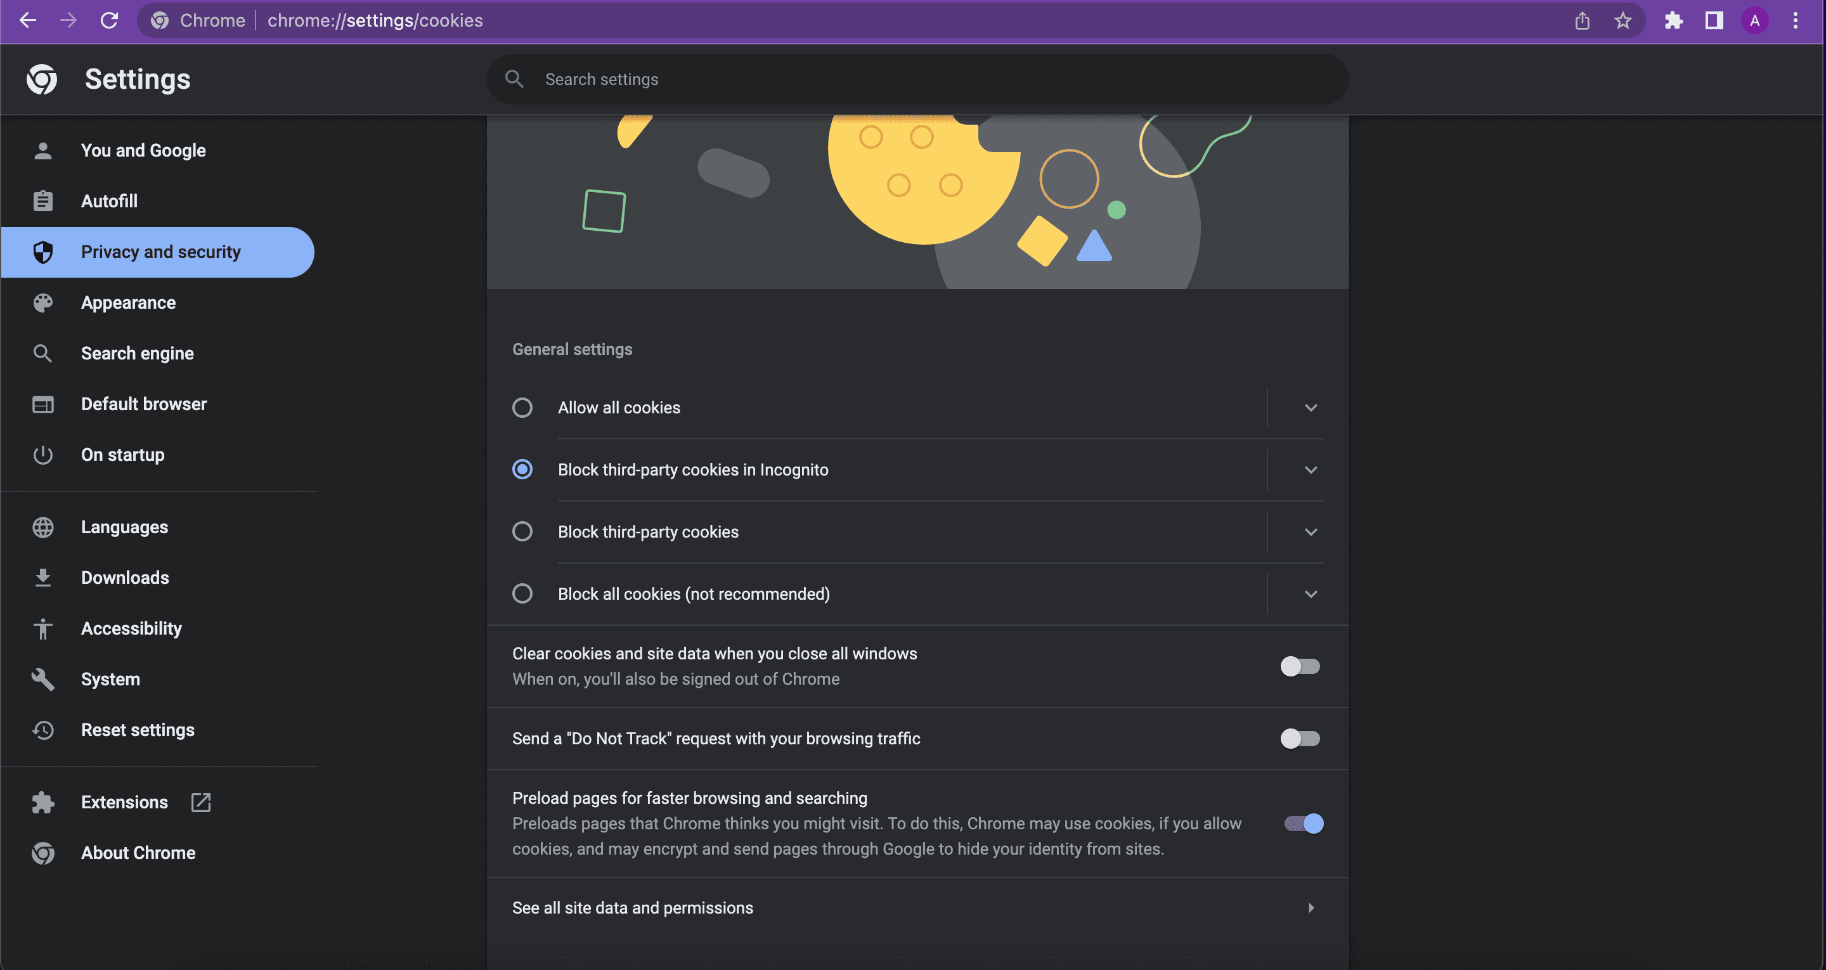Click the You and Google person icon
This screenshot has height=970, width=1826.
(41, 150)
